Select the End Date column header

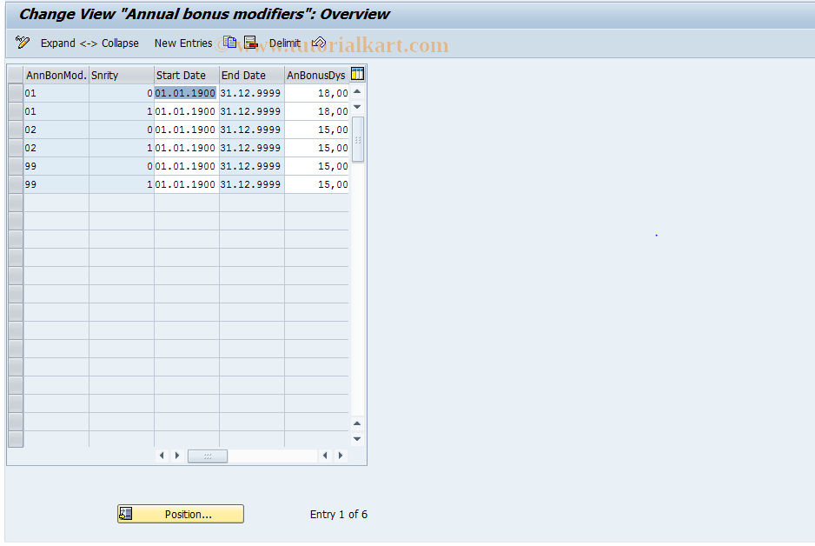[252, 75]
